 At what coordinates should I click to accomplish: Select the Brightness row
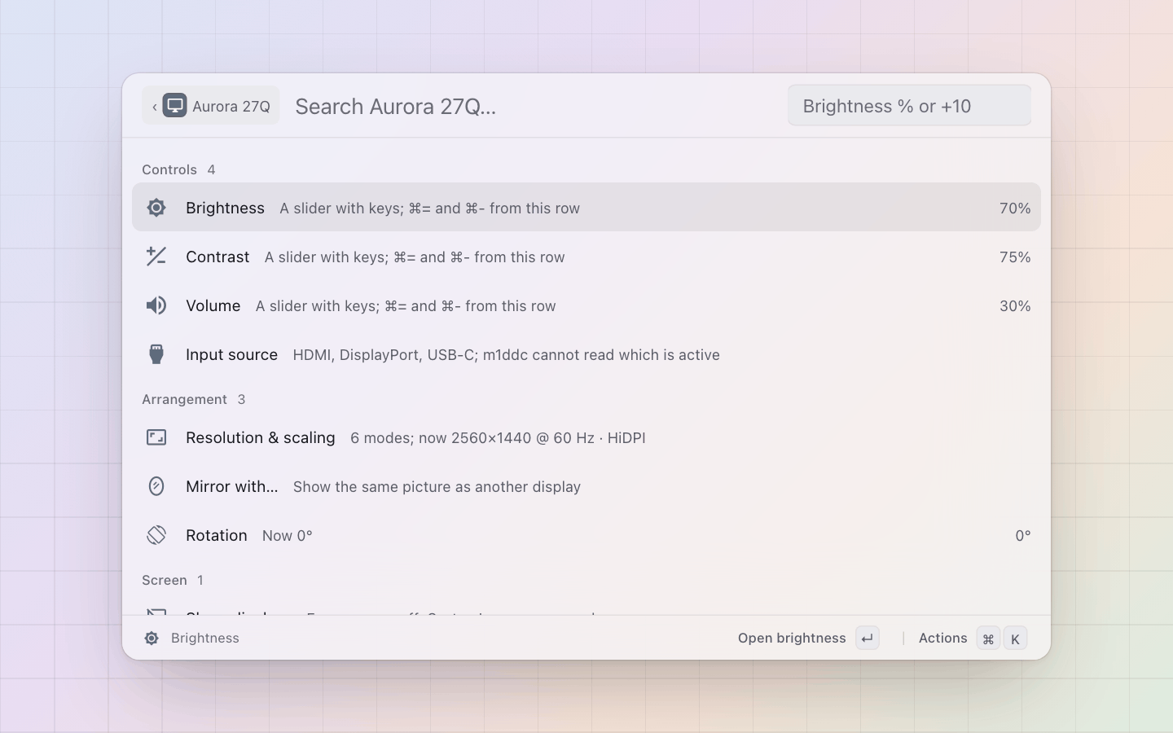click(586, 207)
